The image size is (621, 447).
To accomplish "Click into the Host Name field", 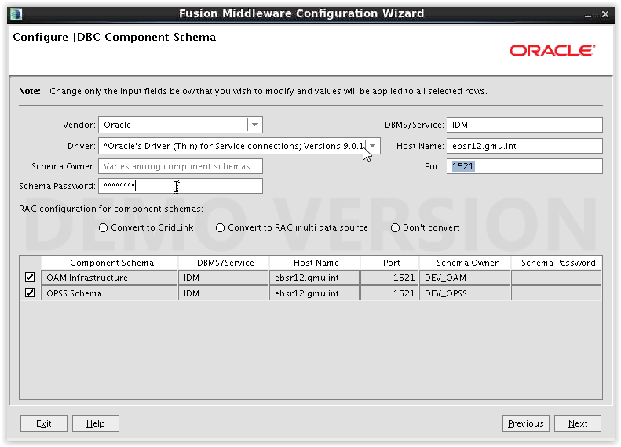I will [x=524, y=146].
